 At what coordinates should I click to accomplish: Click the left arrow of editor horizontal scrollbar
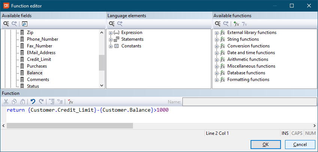tap(3, 126)
